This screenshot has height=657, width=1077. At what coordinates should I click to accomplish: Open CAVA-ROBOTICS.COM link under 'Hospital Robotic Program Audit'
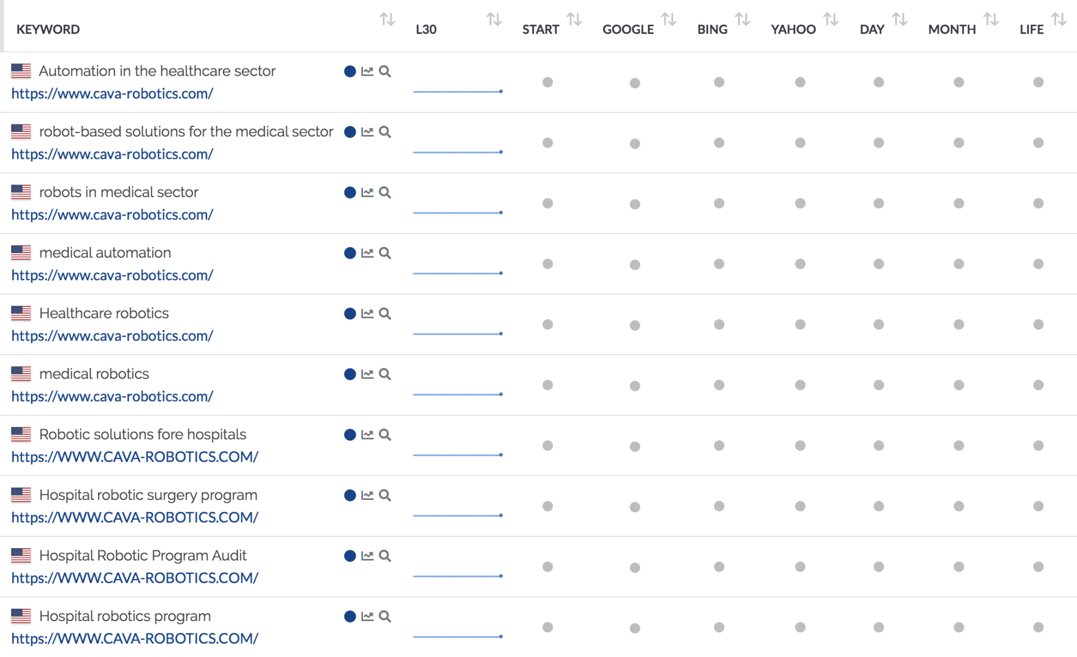(135, 578)
